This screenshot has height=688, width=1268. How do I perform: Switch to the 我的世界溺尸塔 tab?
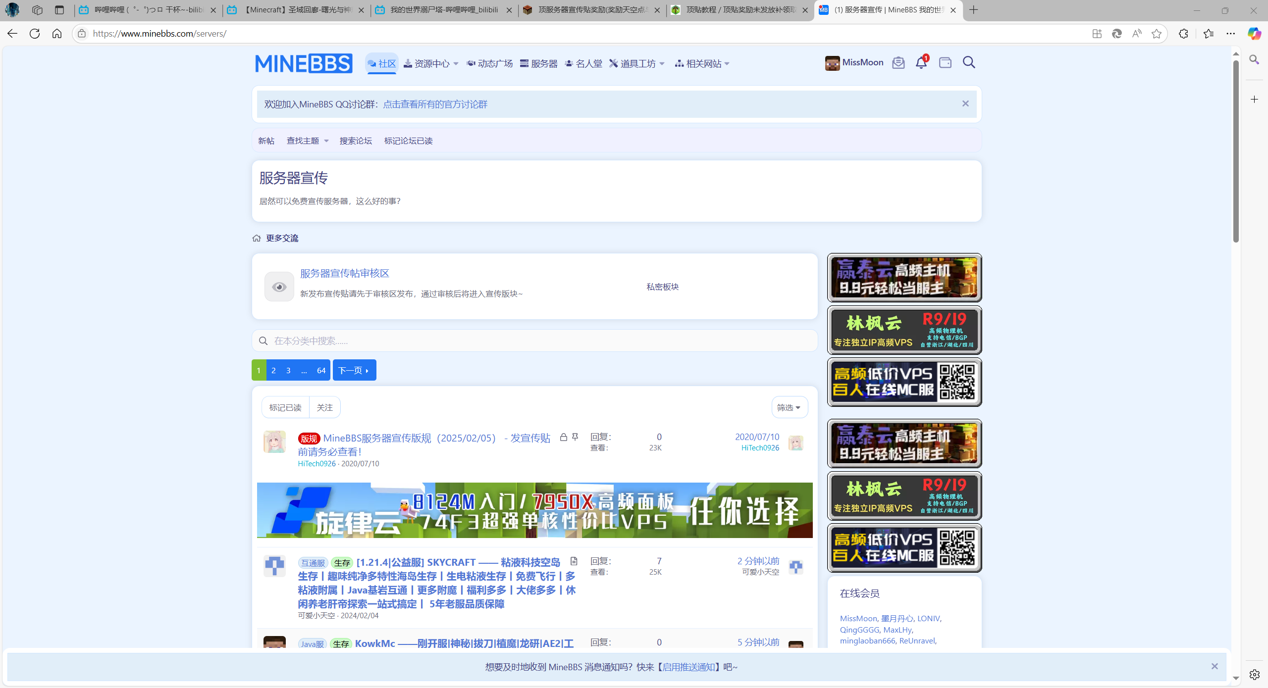click(444, 10)
